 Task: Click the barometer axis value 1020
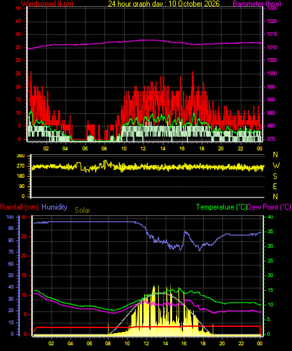click(x=272, y=21)
